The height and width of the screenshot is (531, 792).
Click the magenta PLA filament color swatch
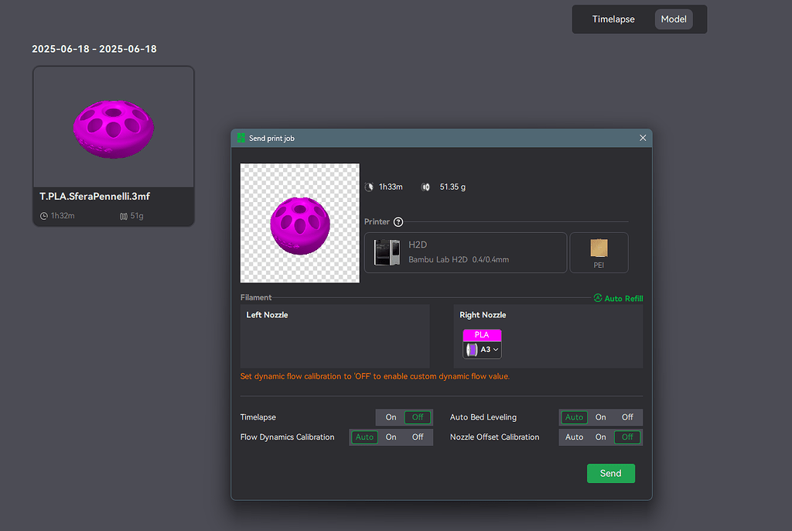(482, 335)
